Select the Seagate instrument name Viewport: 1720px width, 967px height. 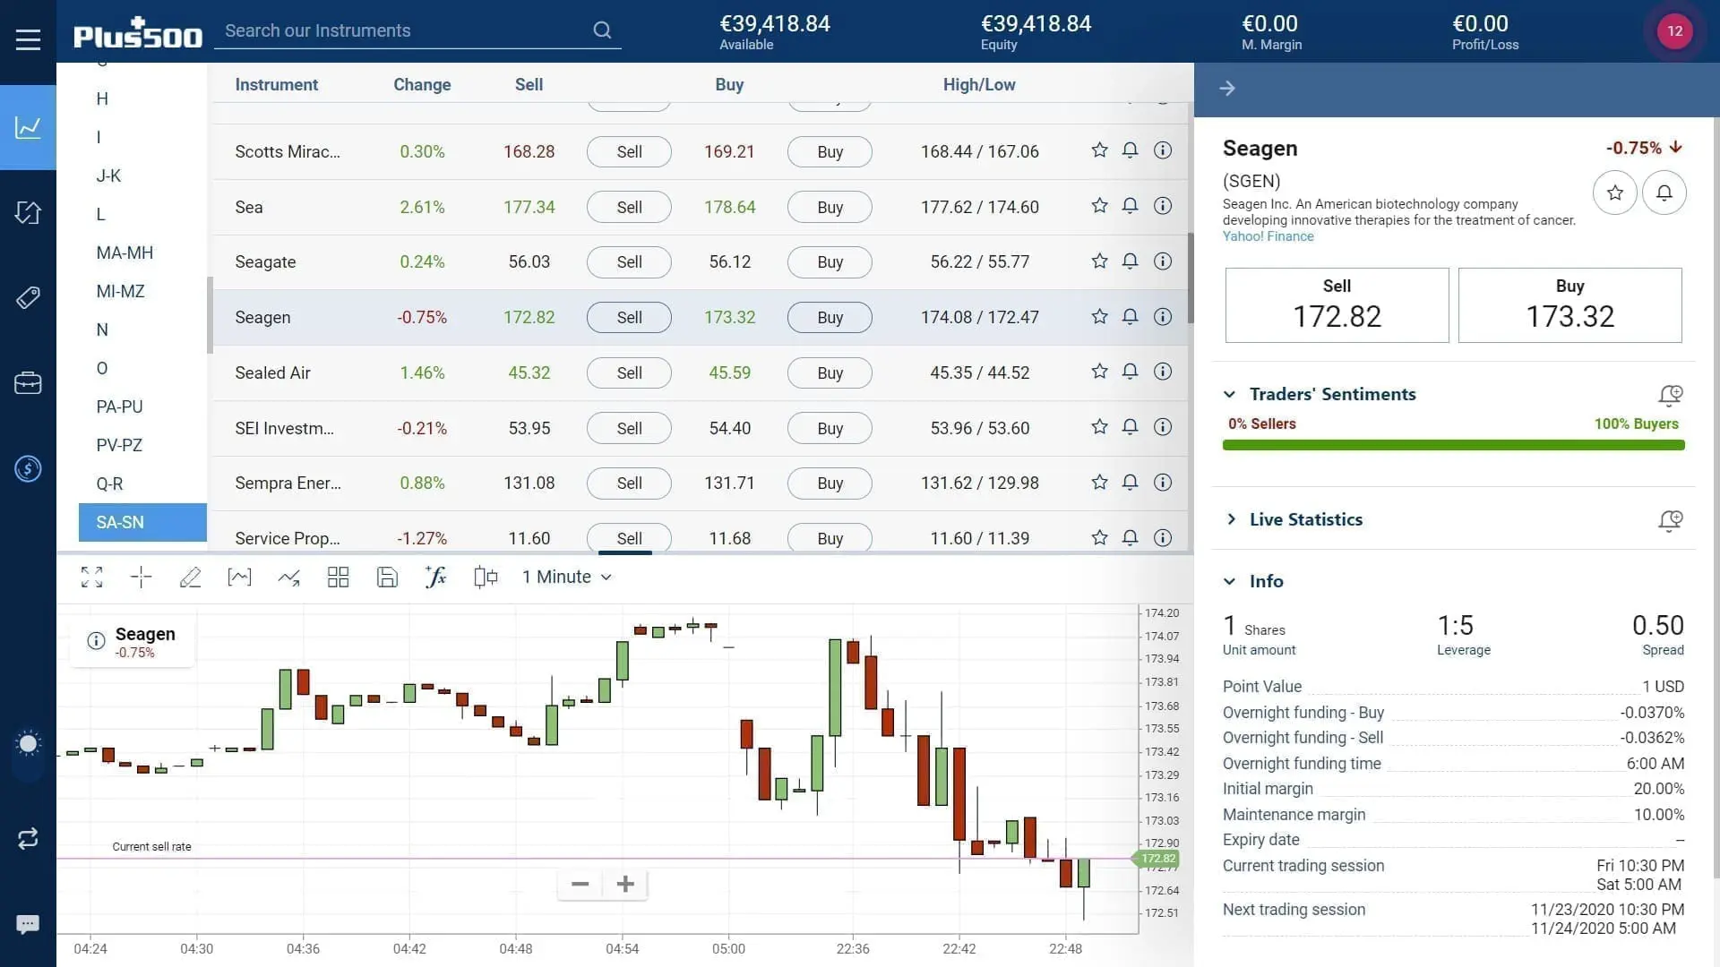click(x=265, y=261)
